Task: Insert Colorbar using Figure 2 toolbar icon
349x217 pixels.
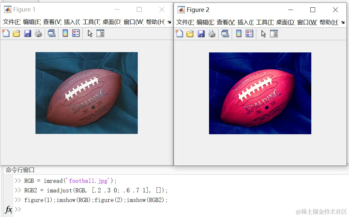Action: (239, 34)
